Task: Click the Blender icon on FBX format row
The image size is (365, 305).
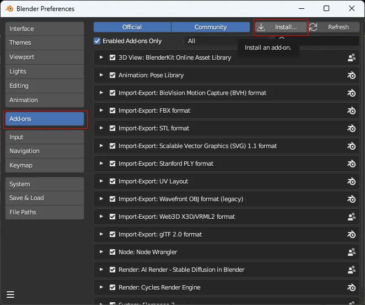Action: tap(351, 111)
